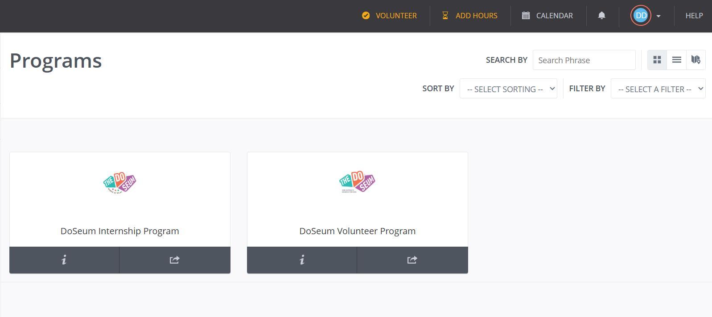
Task: Share the DoSeum Volunteer Program
Action: tap(412, 260)
